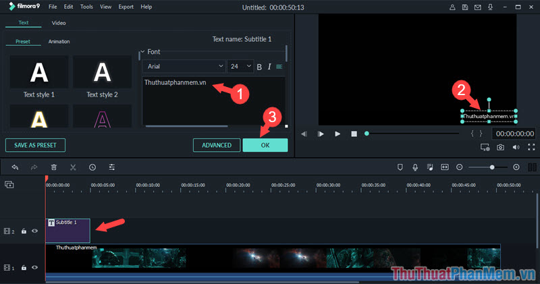Image resolution: width=540 pixels, height=284 pixels.
Task: Open the audio mixer icon
Action: point(430,167)
